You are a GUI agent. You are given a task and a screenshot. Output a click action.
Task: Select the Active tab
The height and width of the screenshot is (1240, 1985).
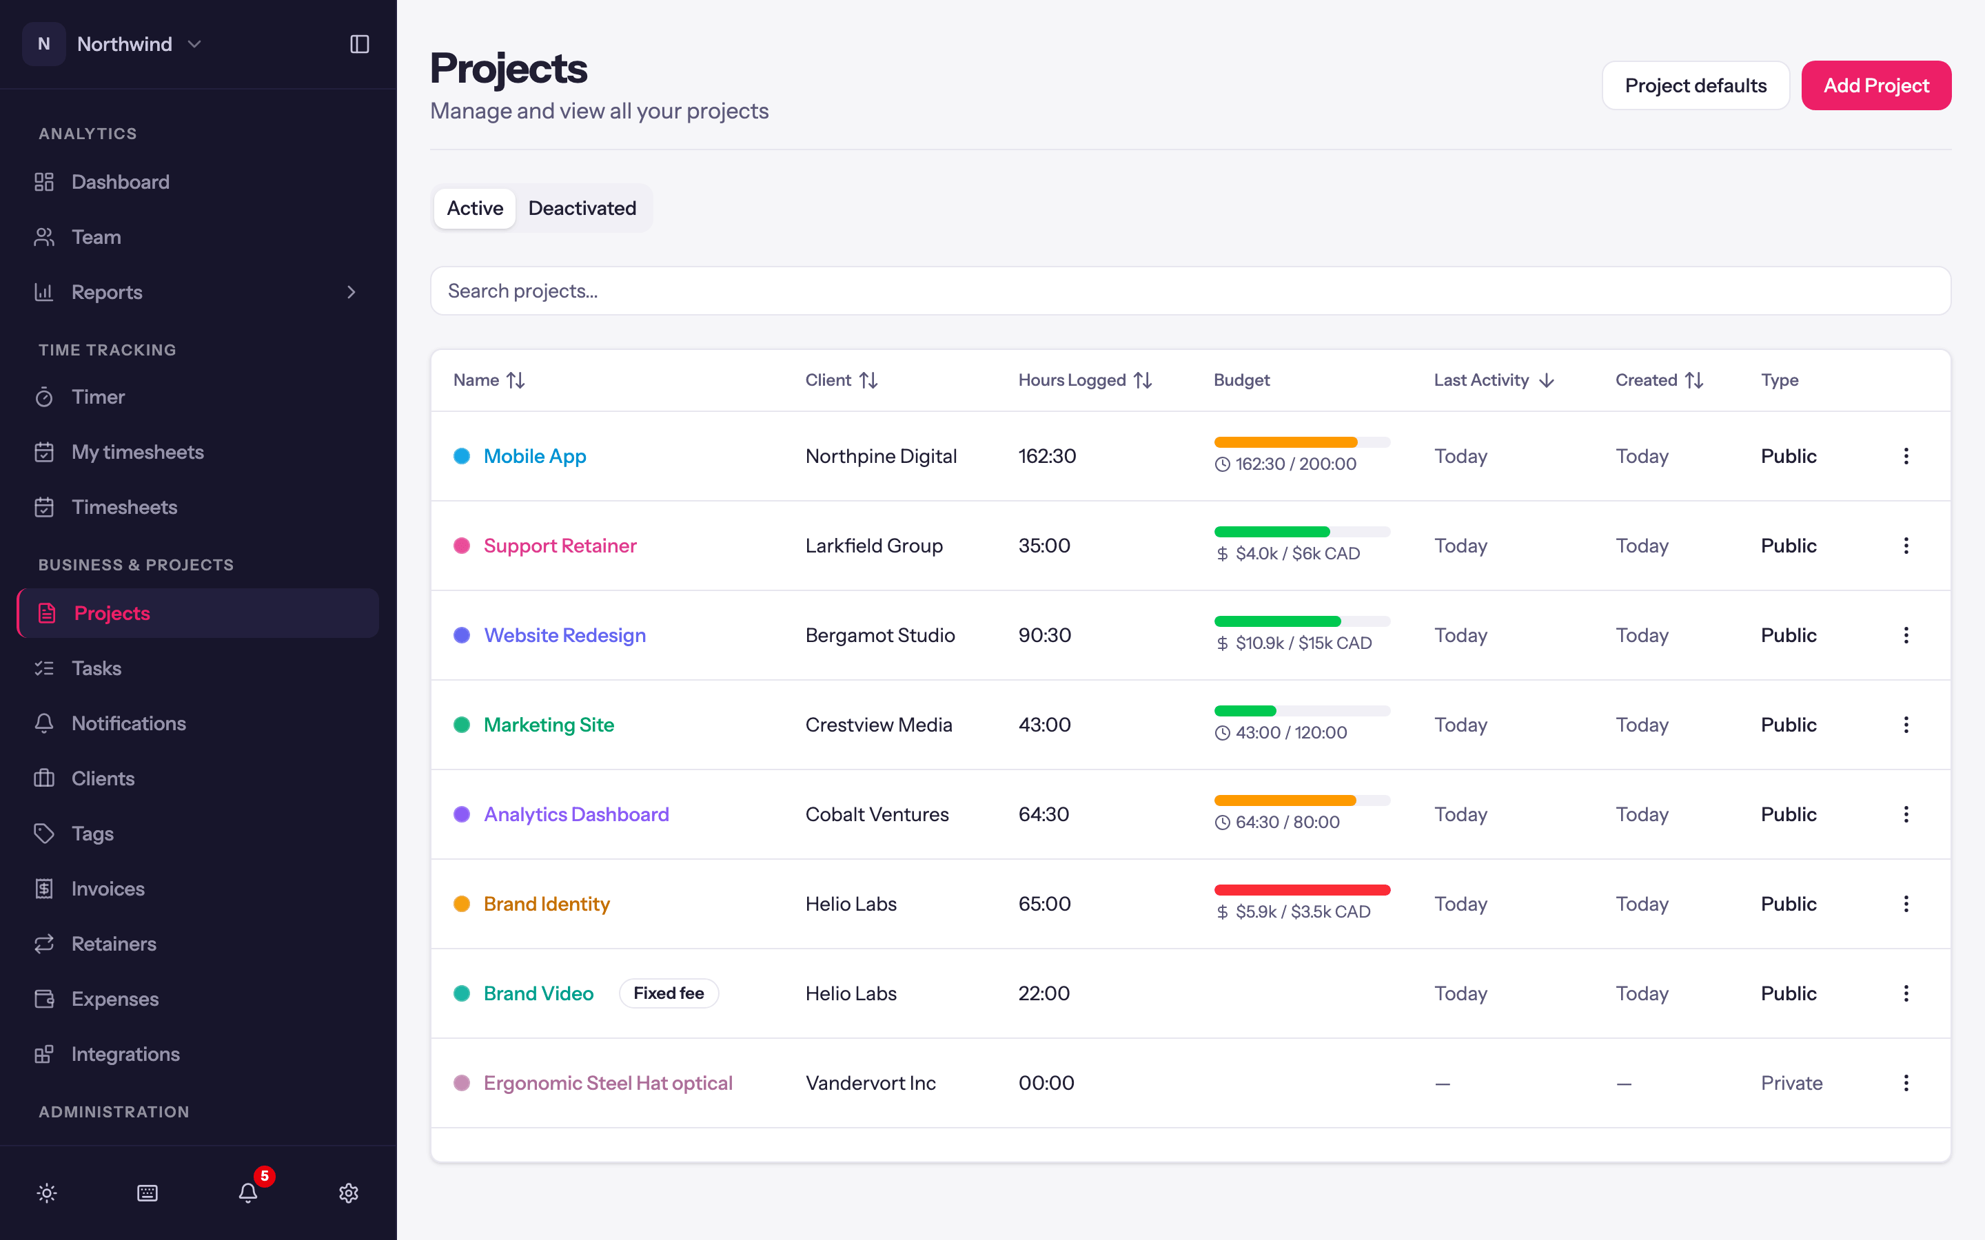click(x=475, y=208)
